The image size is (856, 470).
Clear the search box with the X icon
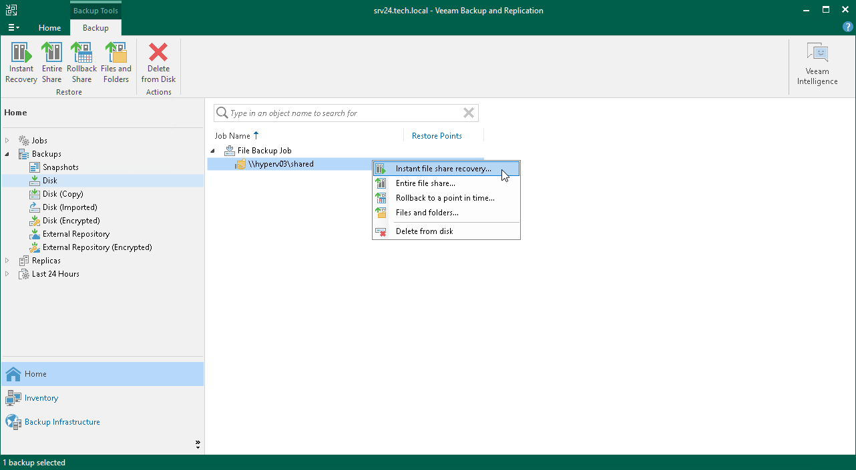(468, 113)
